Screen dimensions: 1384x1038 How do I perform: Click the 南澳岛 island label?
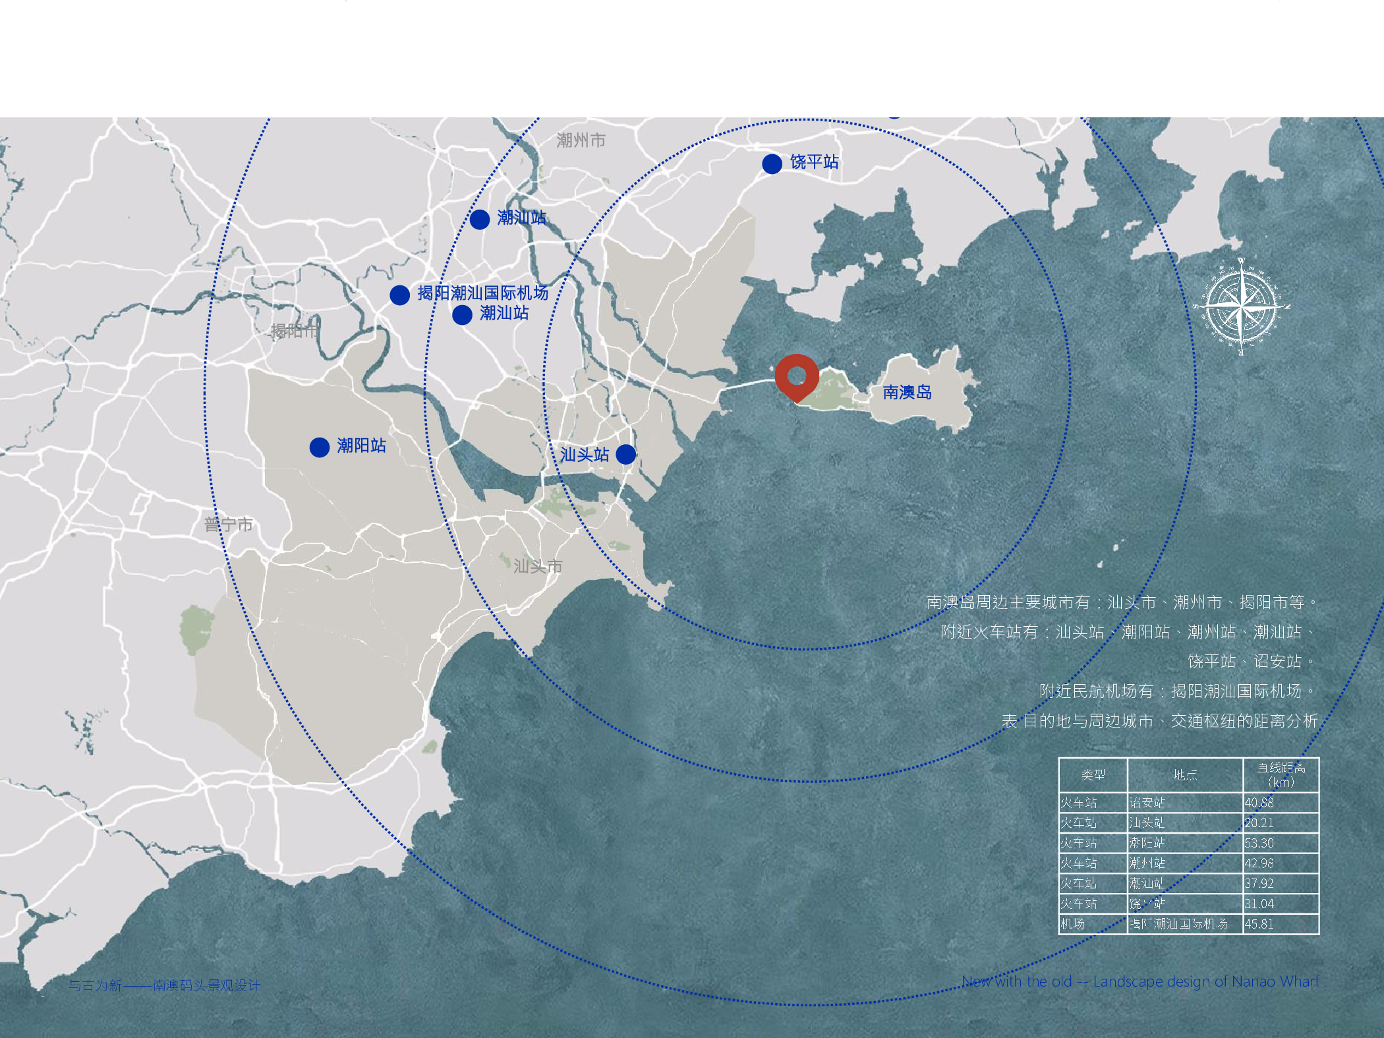(x=907, y=393)
